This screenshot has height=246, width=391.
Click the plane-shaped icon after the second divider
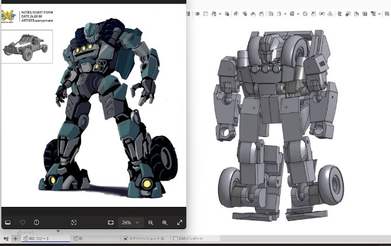271,14
